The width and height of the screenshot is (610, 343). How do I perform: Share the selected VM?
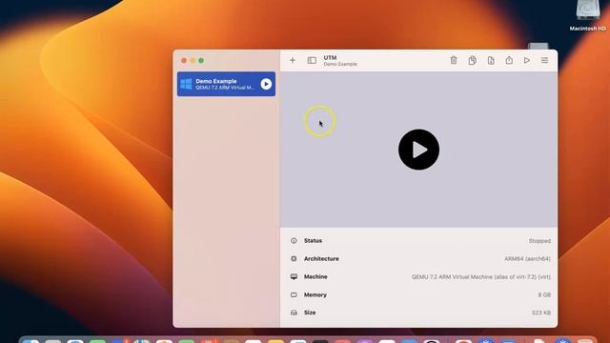coord(509,60)
